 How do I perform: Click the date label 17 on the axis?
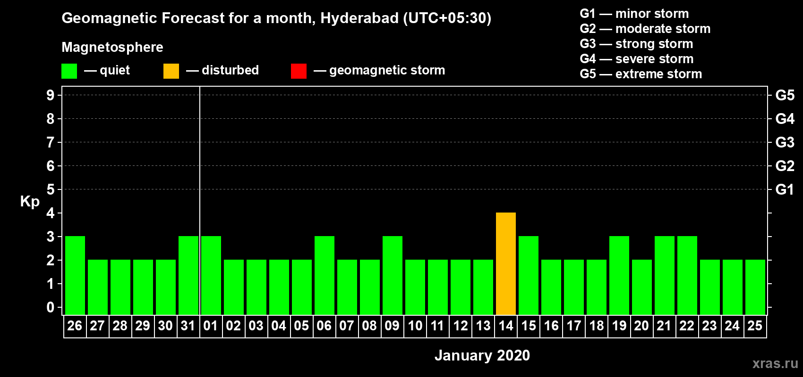pos(574,326)
